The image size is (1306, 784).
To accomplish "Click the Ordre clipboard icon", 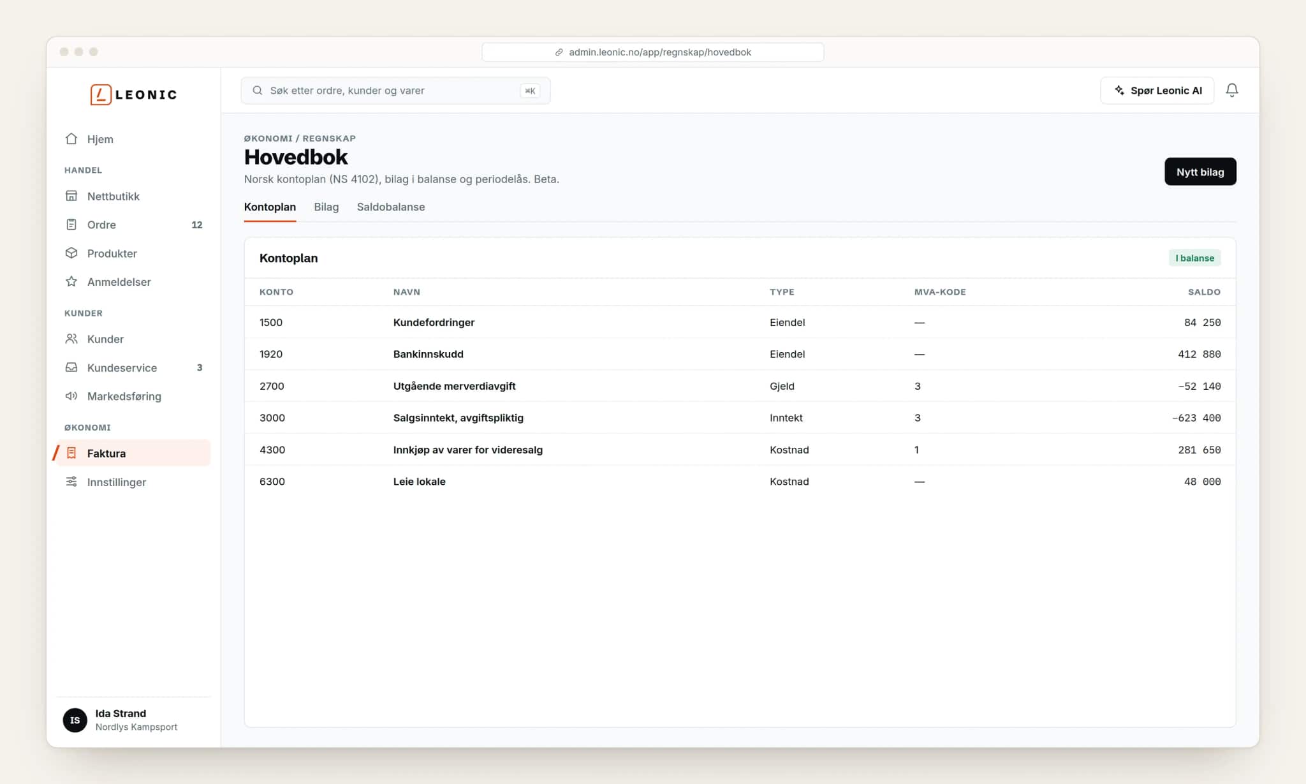I will (x=71, y=225).
